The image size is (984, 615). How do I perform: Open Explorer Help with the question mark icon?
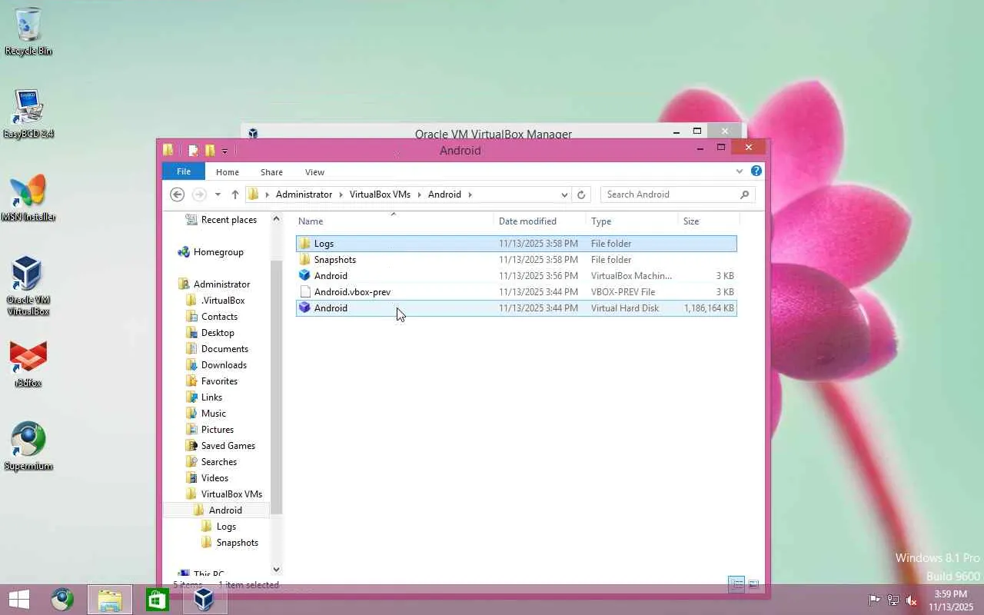click(756, 171)
